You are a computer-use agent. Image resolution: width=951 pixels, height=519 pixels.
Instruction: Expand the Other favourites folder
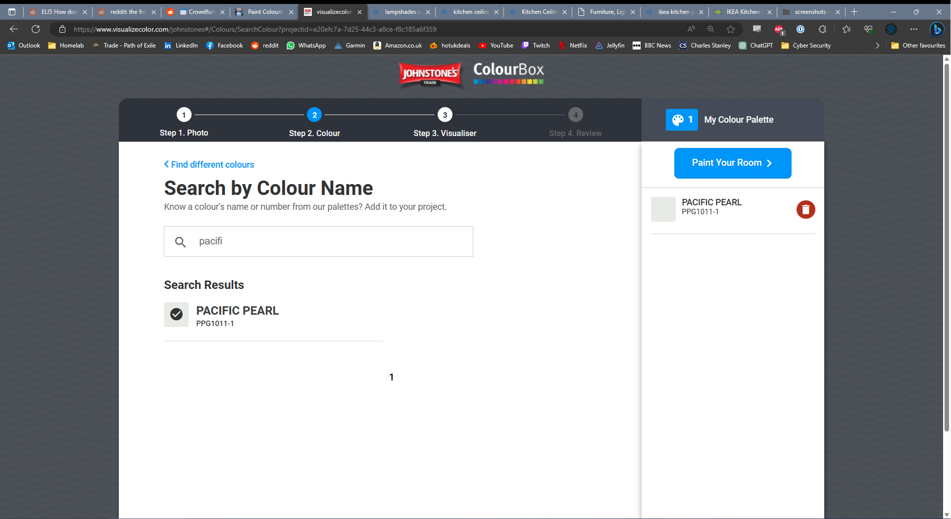point(918,46)
